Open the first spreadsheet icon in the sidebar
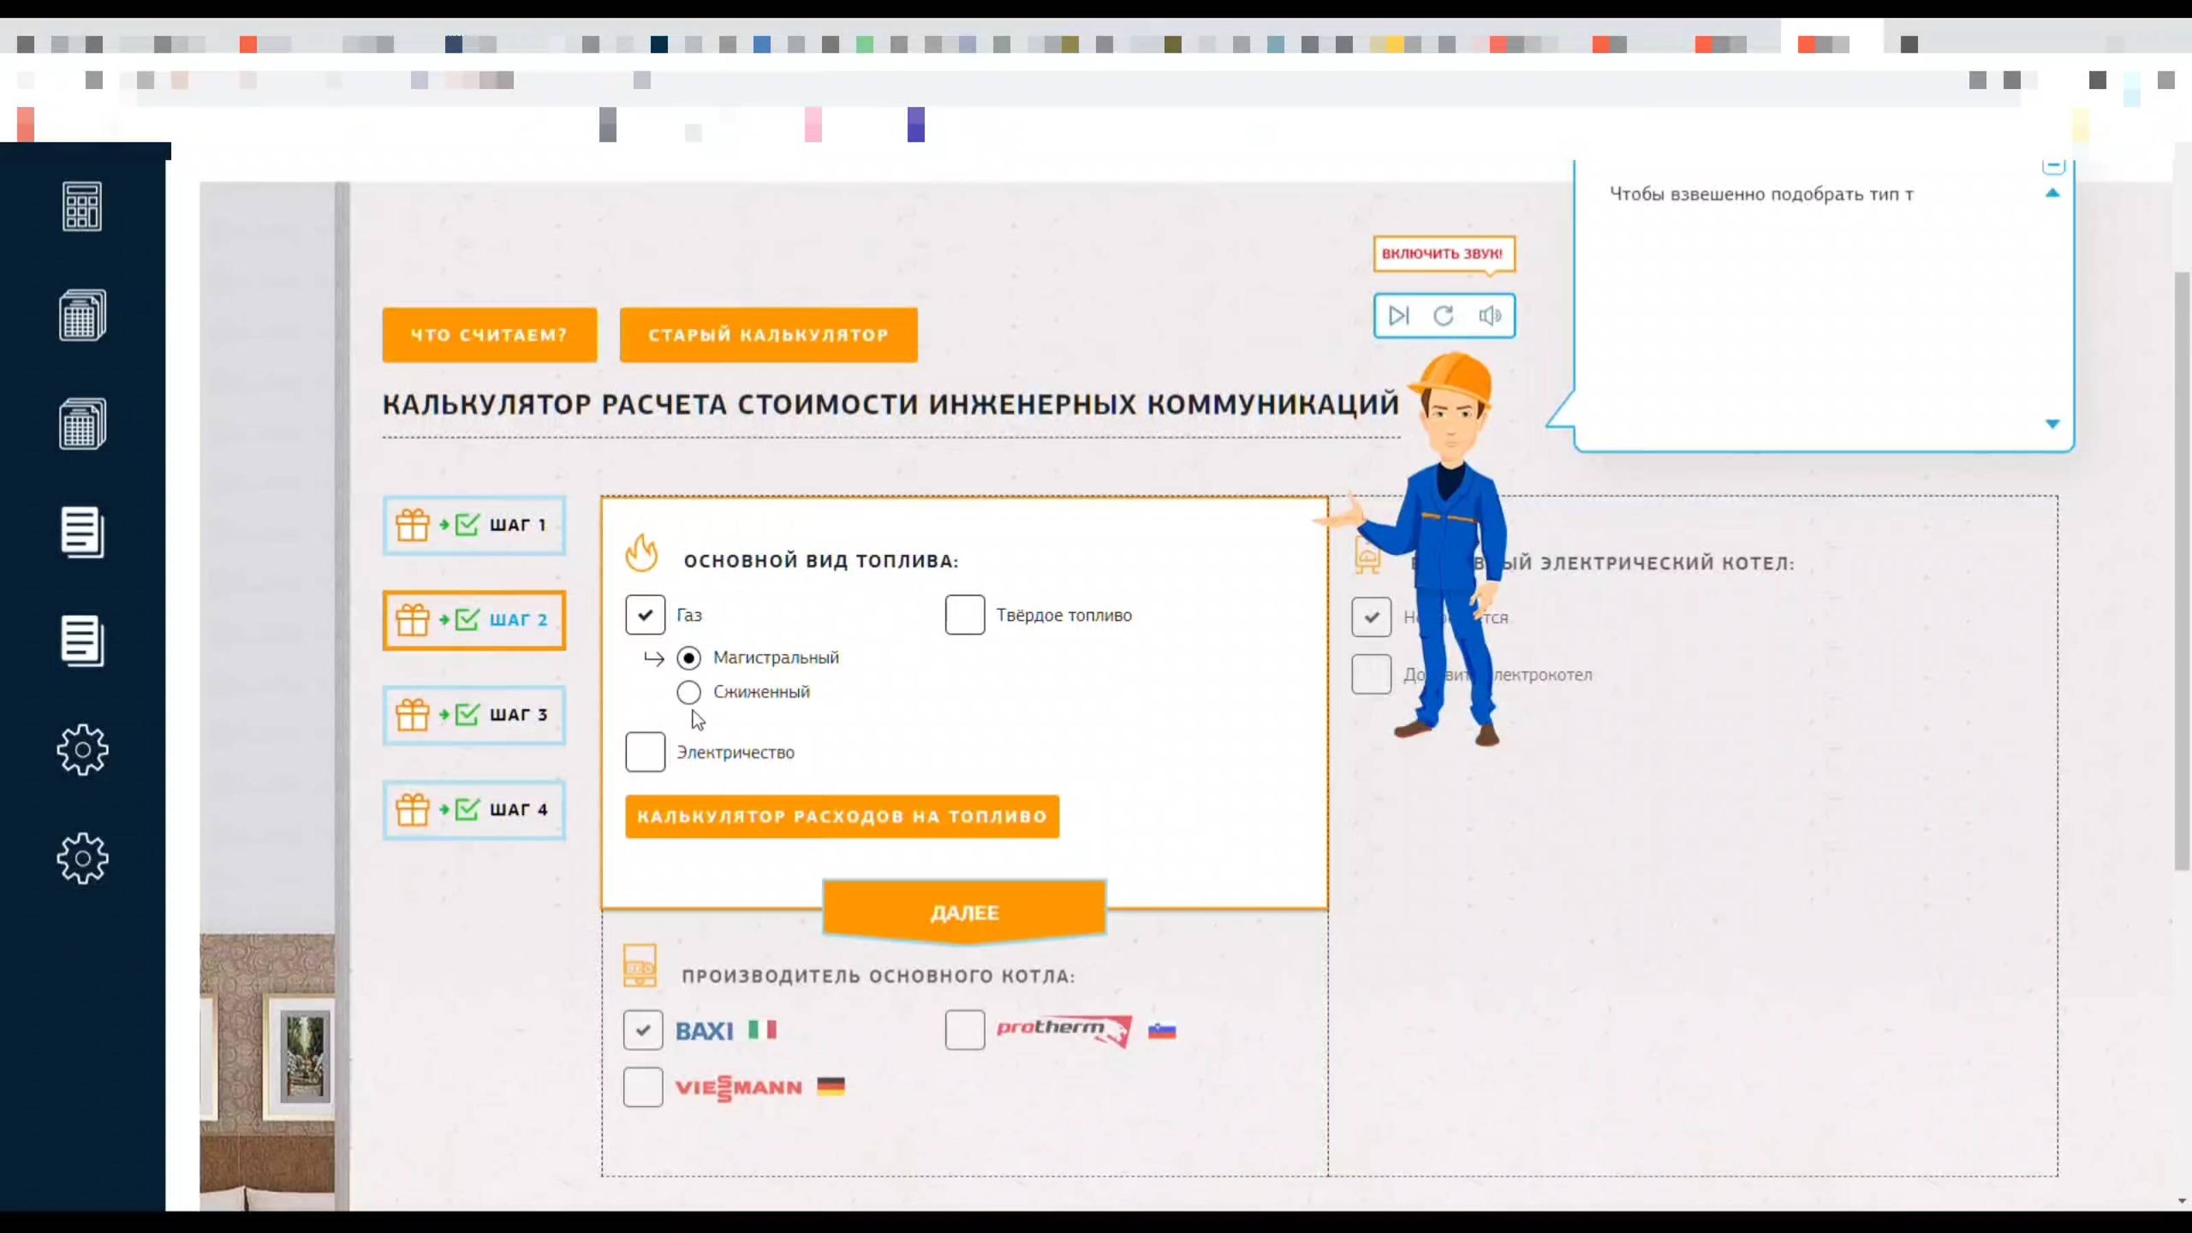The width and height of the screenshot is (2192, 1233). 82,314
